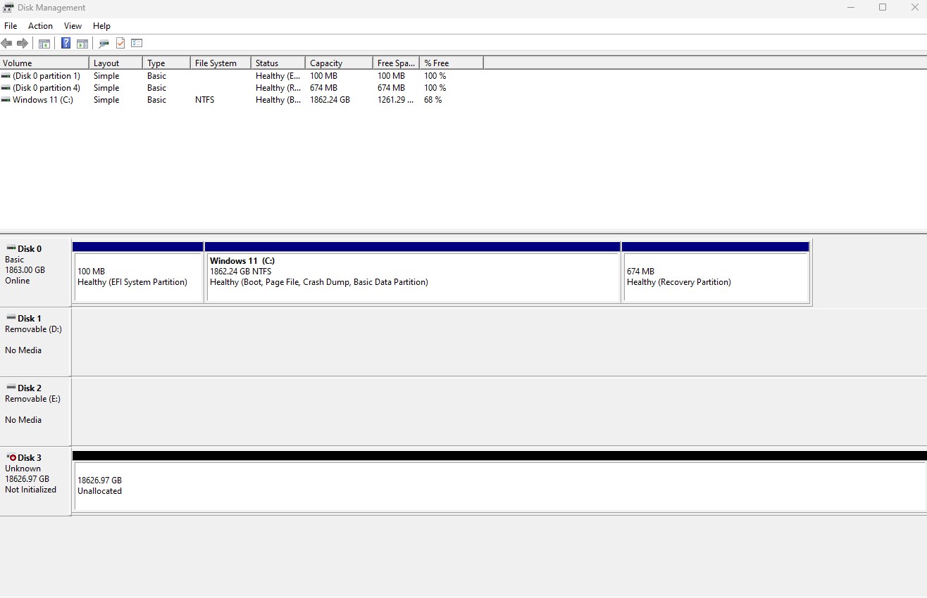Click the Removable (E:) disk label
The width and height of the screenshot is (927, 598).
coord(32,399)
